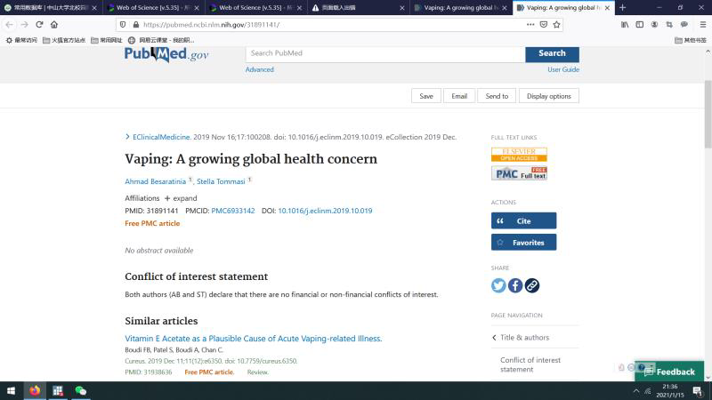This screenshot has width=712, height=400.
Task: Click the PubMed.gov logo
Action: click(x=166, y=54)
